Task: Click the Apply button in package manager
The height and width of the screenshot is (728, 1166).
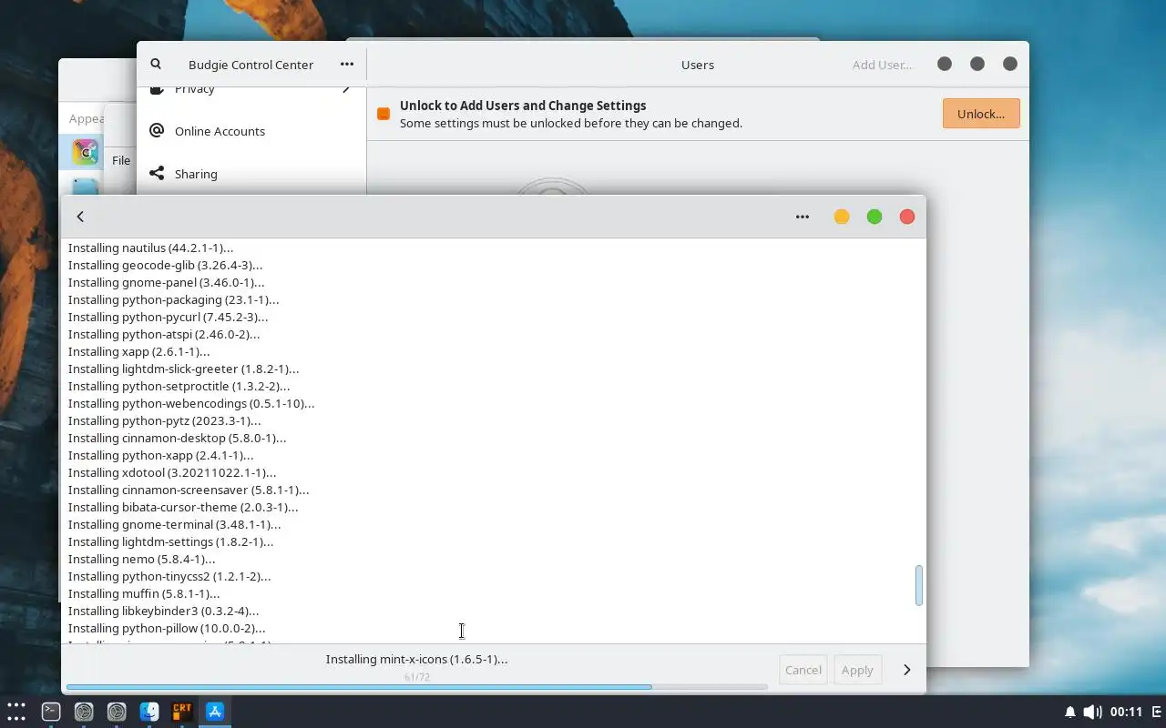Action: 857,670
